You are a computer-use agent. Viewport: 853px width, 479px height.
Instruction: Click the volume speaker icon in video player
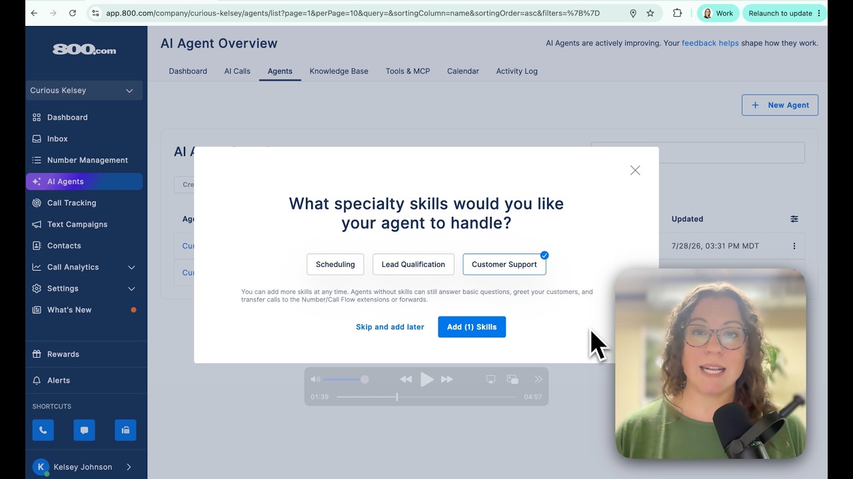[x=316, y=379]
